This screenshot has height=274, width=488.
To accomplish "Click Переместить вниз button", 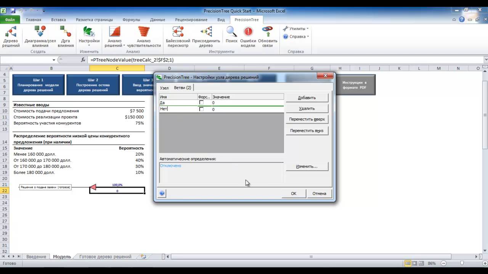I will point(307,131).
